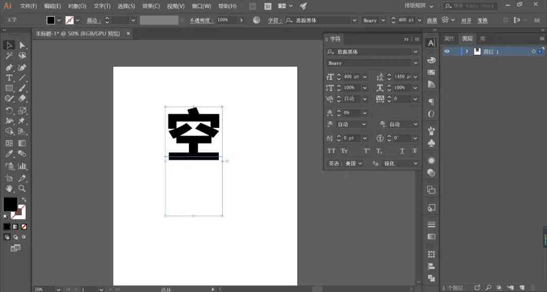The height and width of the screenshot is (292, 547).
Task: Select the Column Graph tool
Action: [22, 166]
